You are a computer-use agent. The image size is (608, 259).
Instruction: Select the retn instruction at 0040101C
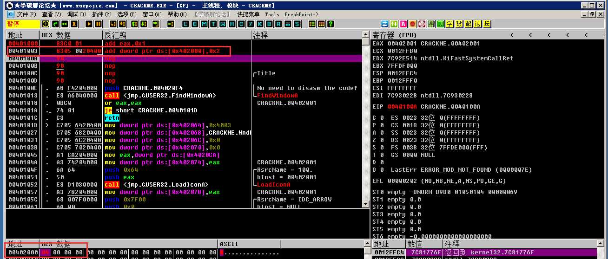(x=184, y=118)
